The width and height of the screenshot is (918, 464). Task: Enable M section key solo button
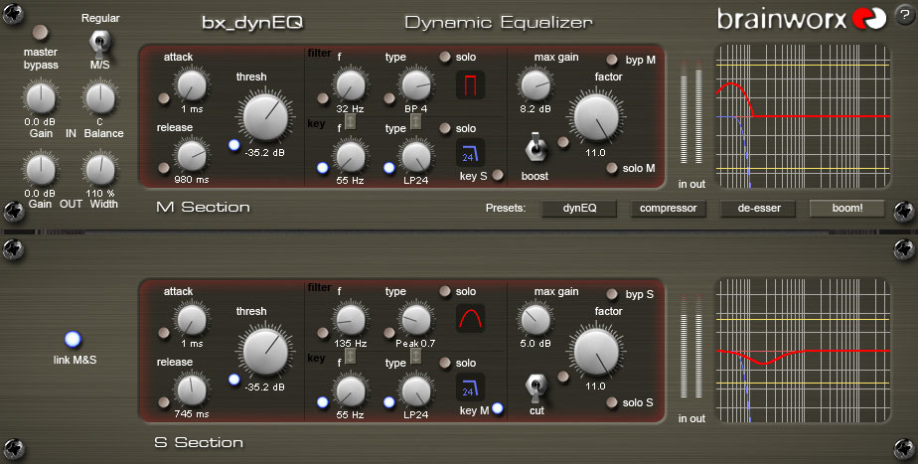coord(445,128)
